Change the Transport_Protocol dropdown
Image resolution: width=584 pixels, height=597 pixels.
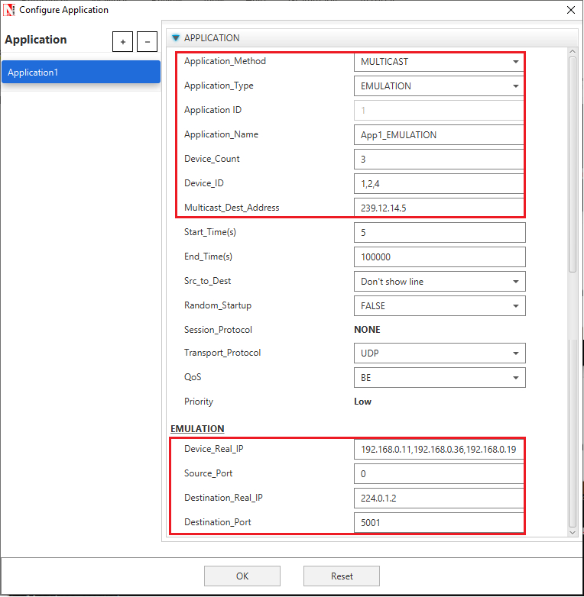pos(440,353)
